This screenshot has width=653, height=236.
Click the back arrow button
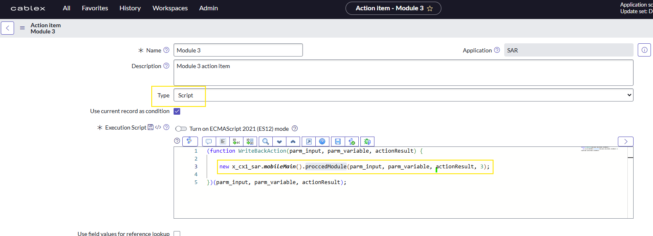click(x=7, y=28)
